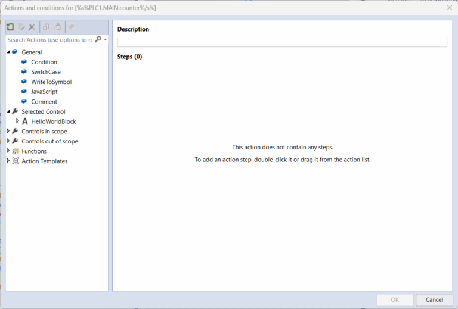Expand Controls in scope
This screenshot has width=458, height=309.
pos(8,132)
